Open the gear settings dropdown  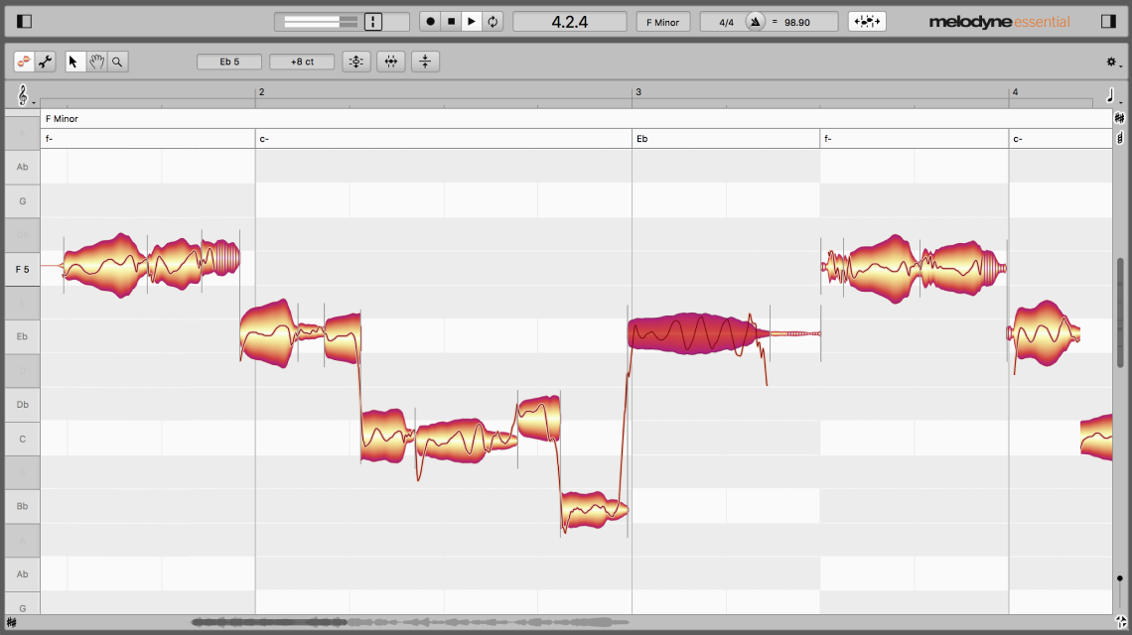[x=1114, y=63]
